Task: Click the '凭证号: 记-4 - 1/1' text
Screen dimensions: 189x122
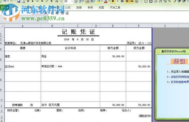Action: [x=139, y=43]
